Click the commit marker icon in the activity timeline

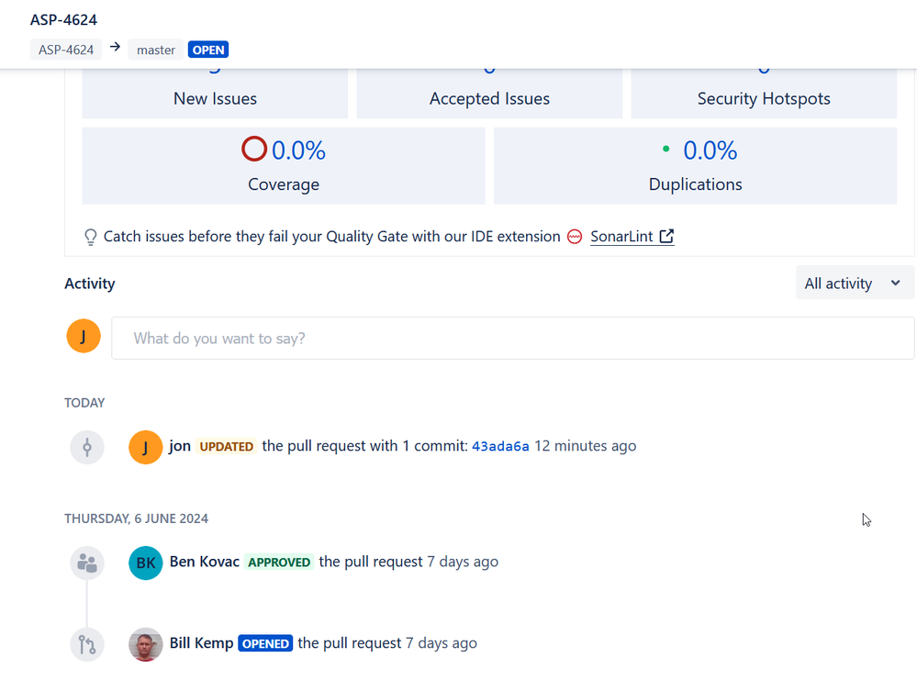point(86,446)
